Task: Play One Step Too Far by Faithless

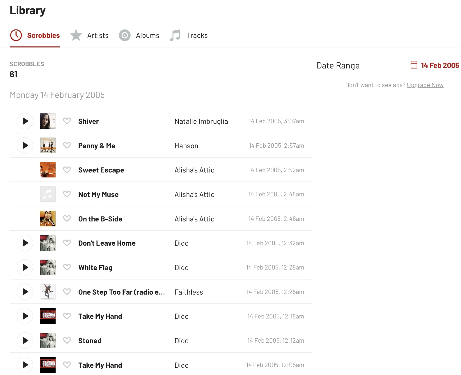Action: 25,292
